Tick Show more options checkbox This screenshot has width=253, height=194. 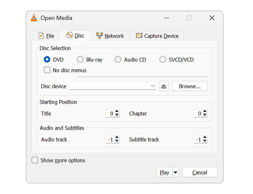(x=35, y=160)
